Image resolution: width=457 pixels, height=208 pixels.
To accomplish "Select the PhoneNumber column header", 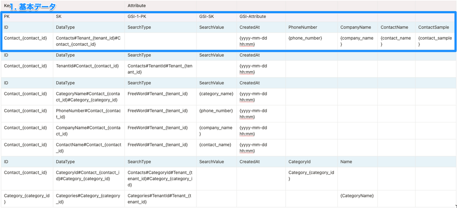I will click(312, 27).
